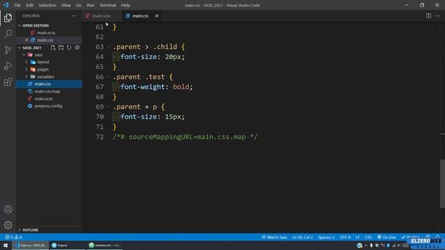This screenshot has height=250, width=445.
Task: Open the Run and Debug view
Action: coord(8,66)
